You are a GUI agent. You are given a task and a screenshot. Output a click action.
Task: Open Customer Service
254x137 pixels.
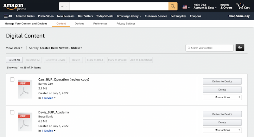pyautogui.click(x=156, y=16)
